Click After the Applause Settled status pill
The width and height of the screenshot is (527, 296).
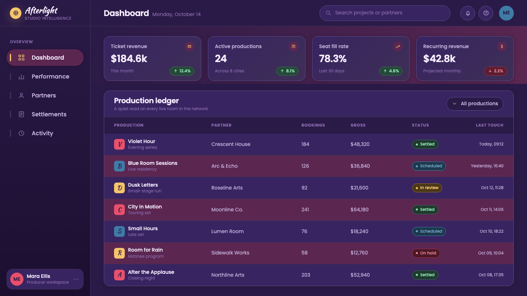[x=425, y=275]
